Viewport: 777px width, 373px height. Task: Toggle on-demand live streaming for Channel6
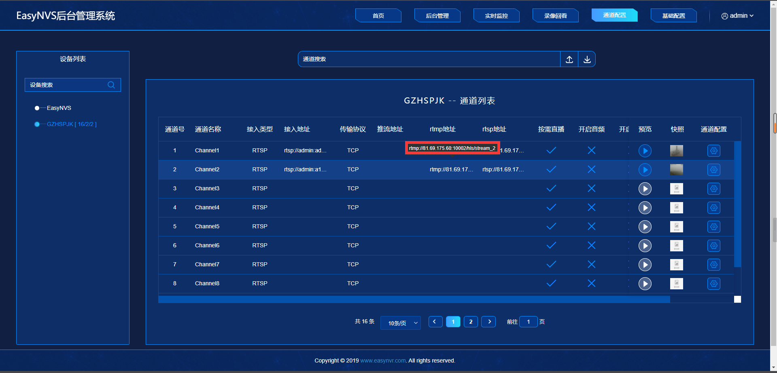pos(551,245)
